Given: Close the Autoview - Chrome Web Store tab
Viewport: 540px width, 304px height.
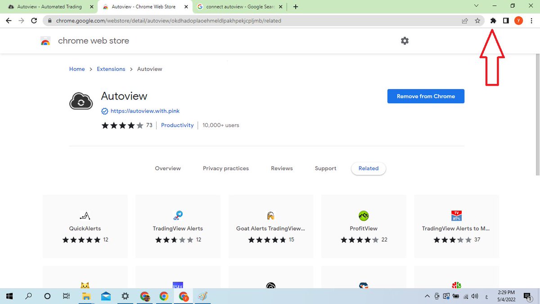Looking at the screenshot, I should 185,7.
